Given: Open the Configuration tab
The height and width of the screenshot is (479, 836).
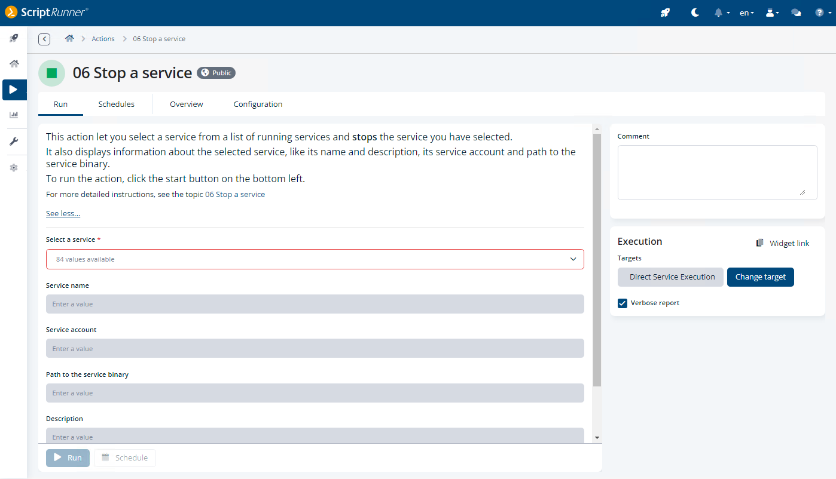Looking at the screenshot, I should (x=258, y=104).
